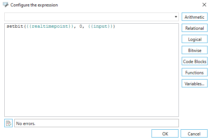209x139 pixels.
Task: Show the Logical operators list
Action: pos(195,39)
